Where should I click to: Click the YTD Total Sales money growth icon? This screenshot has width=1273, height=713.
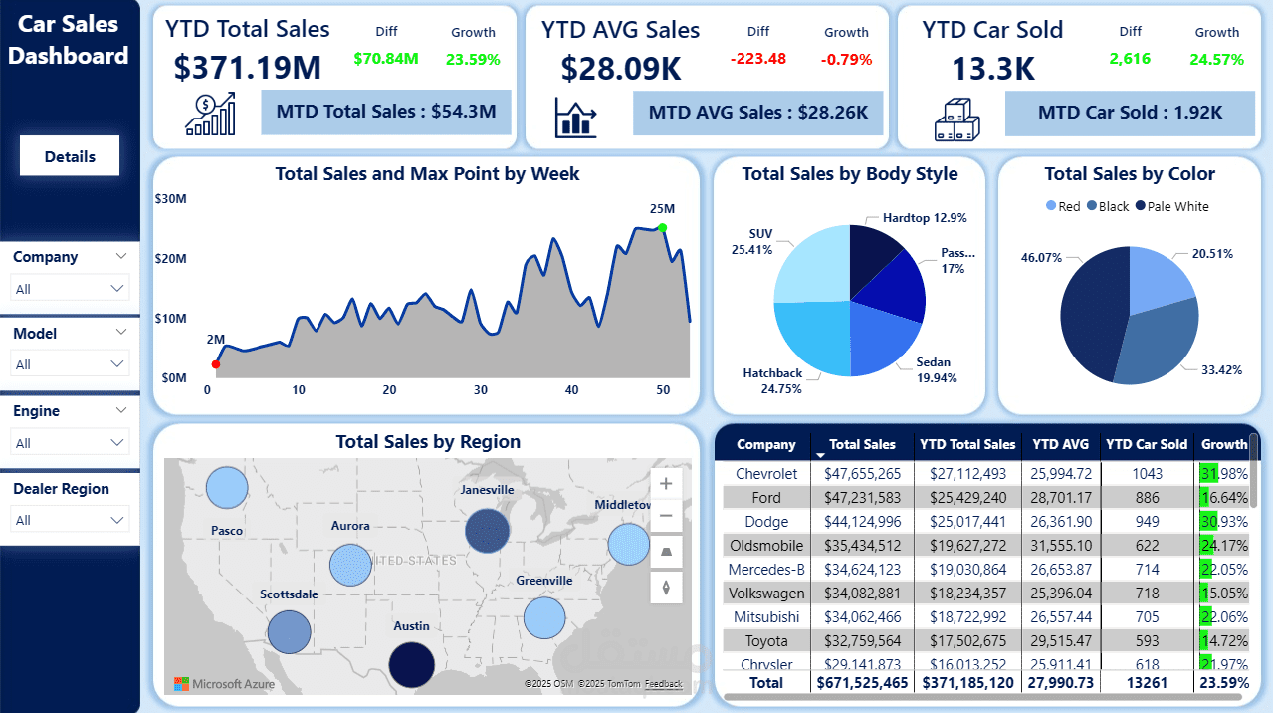point(210,115)
